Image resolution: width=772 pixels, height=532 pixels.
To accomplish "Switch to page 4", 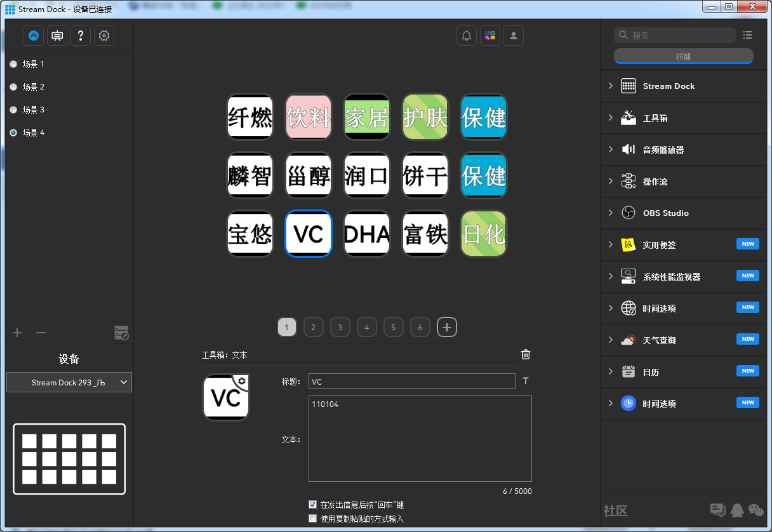I will (x=366, y=328).
